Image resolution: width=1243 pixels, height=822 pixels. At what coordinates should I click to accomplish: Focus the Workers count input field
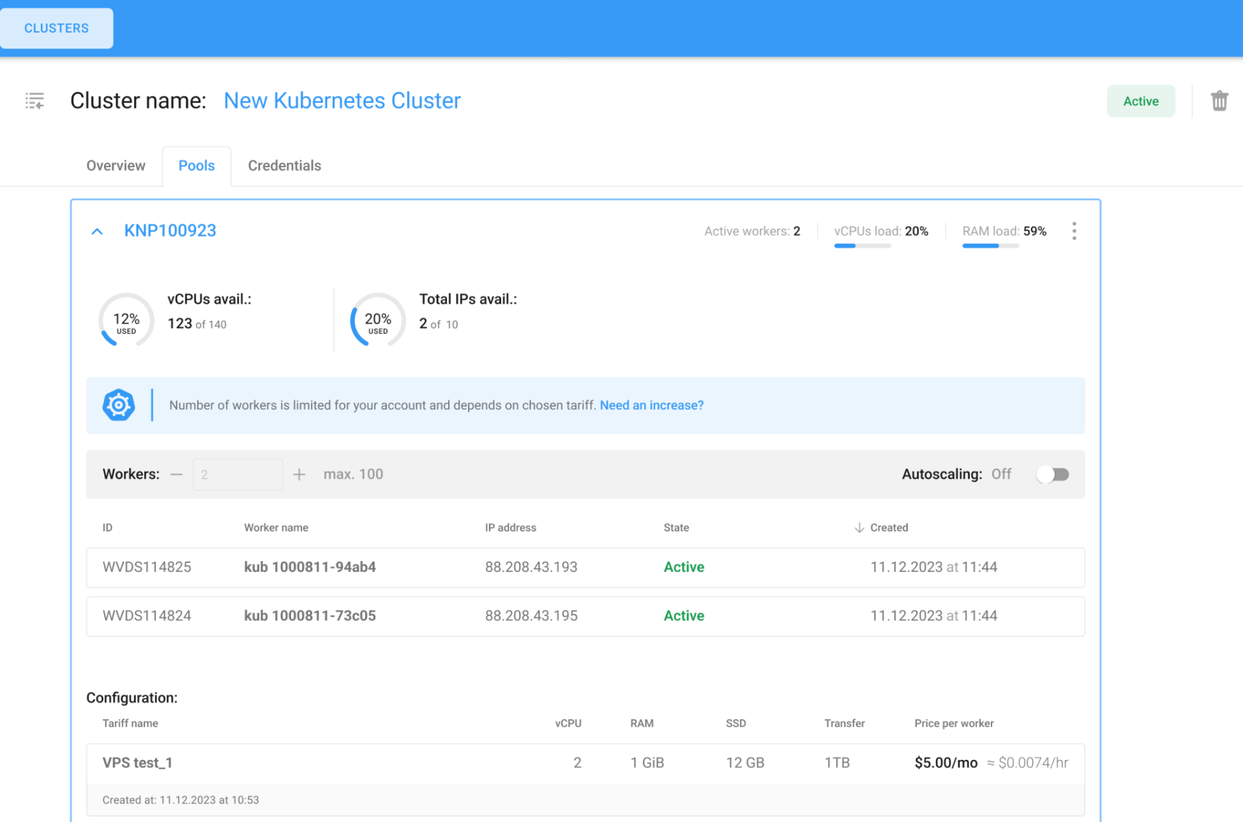point(237,475)
